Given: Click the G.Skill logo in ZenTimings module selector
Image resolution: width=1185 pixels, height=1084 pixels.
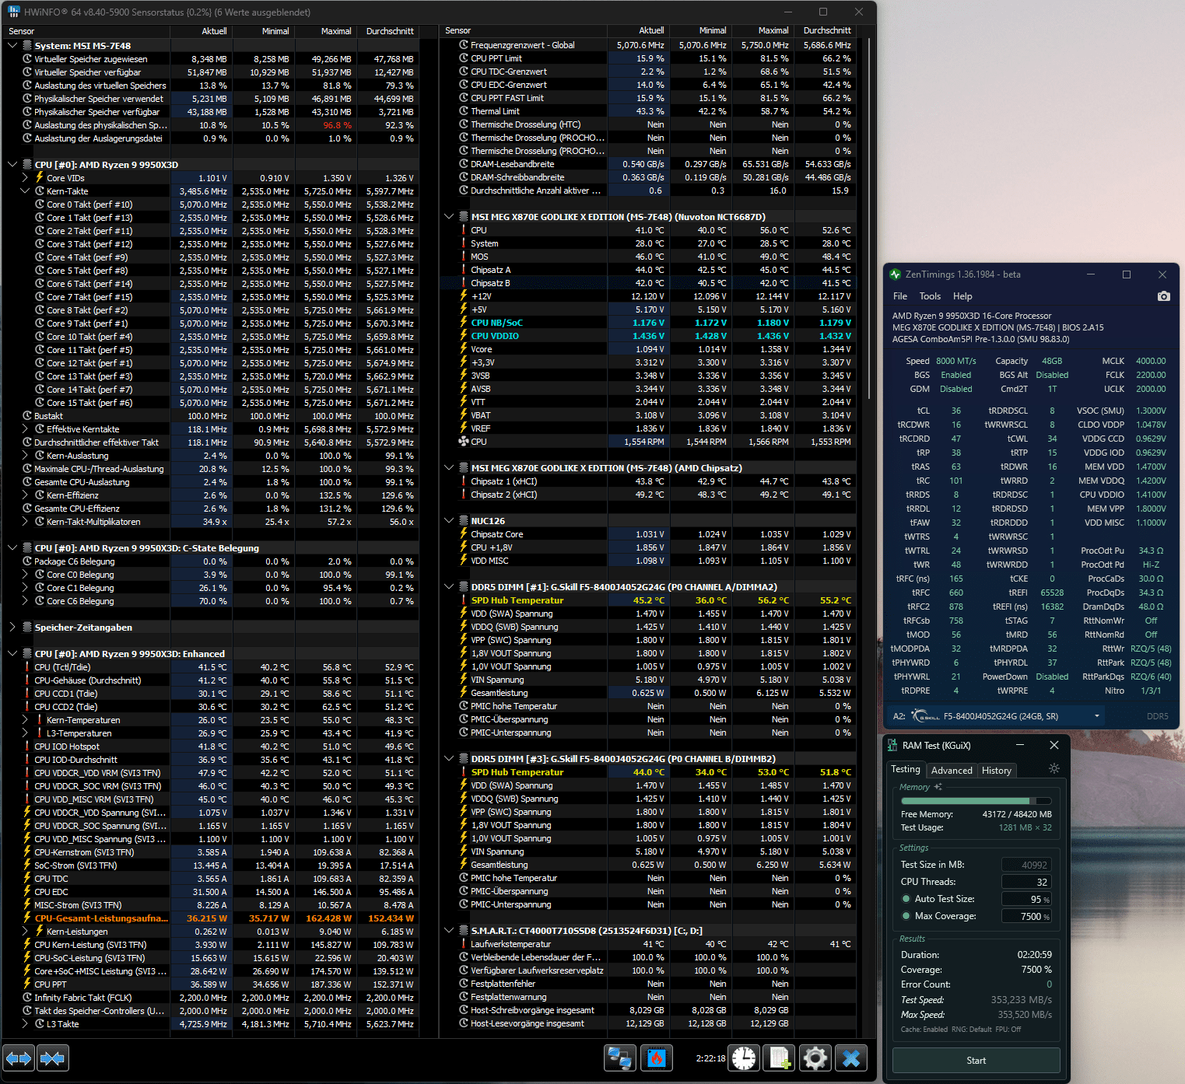Looking at the screenshot, I should point(925,716).
